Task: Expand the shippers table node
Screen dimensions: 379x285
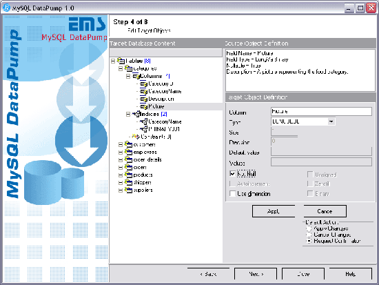Action: coord(121,183)
